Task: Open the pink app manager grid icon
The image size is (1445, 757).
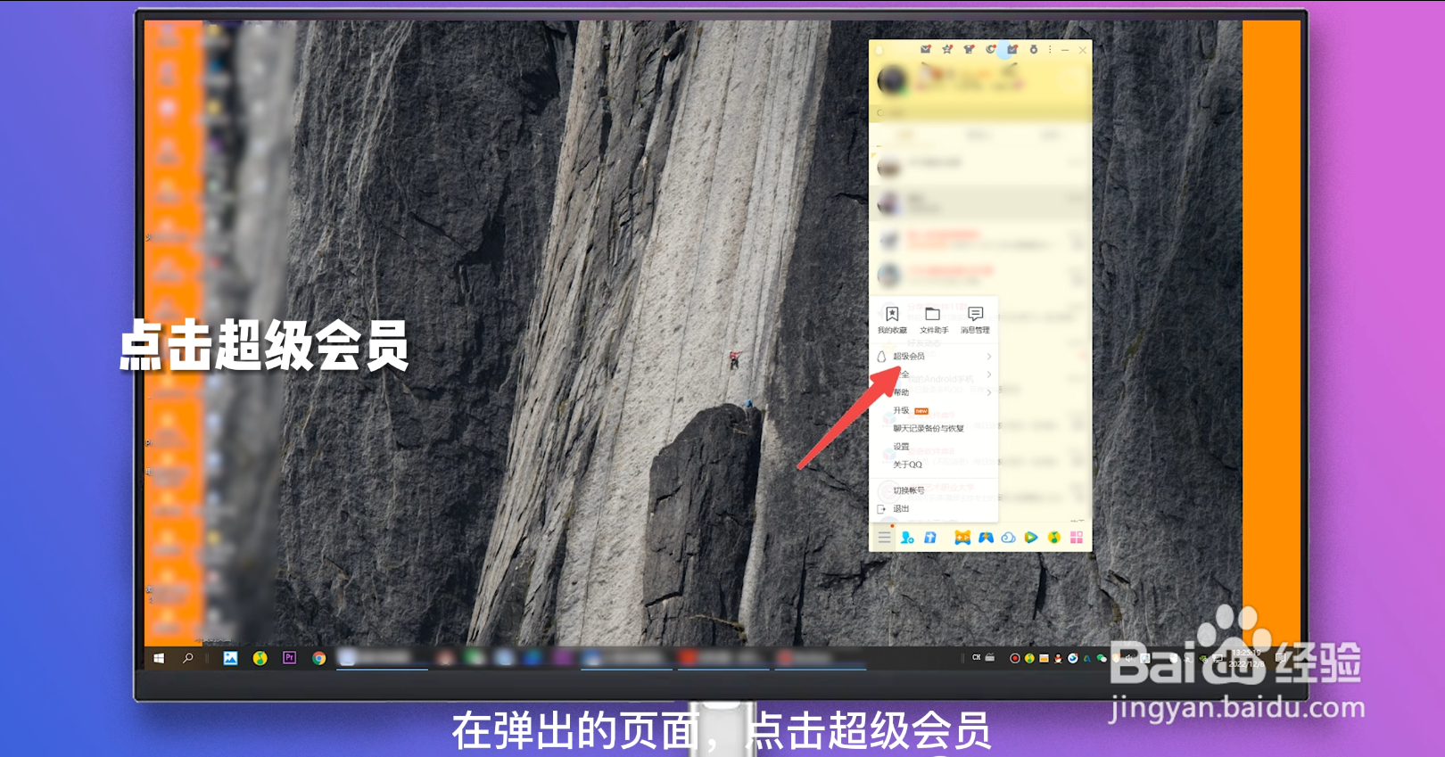Action: [x=1077, y=537]
